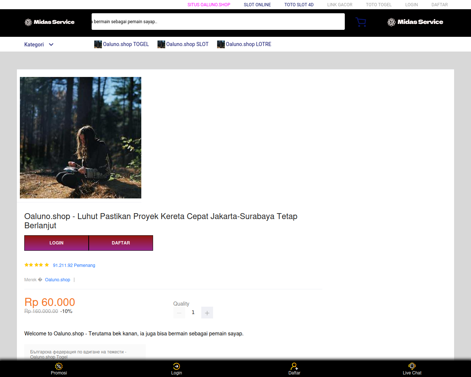
Task: Click the quantity value field
Action: (193, 312)
